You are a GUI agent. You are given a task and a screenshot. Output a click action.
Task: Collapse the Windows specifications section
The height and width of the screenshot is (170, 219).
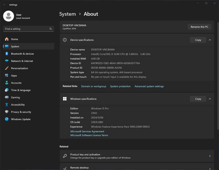point(210,99)
